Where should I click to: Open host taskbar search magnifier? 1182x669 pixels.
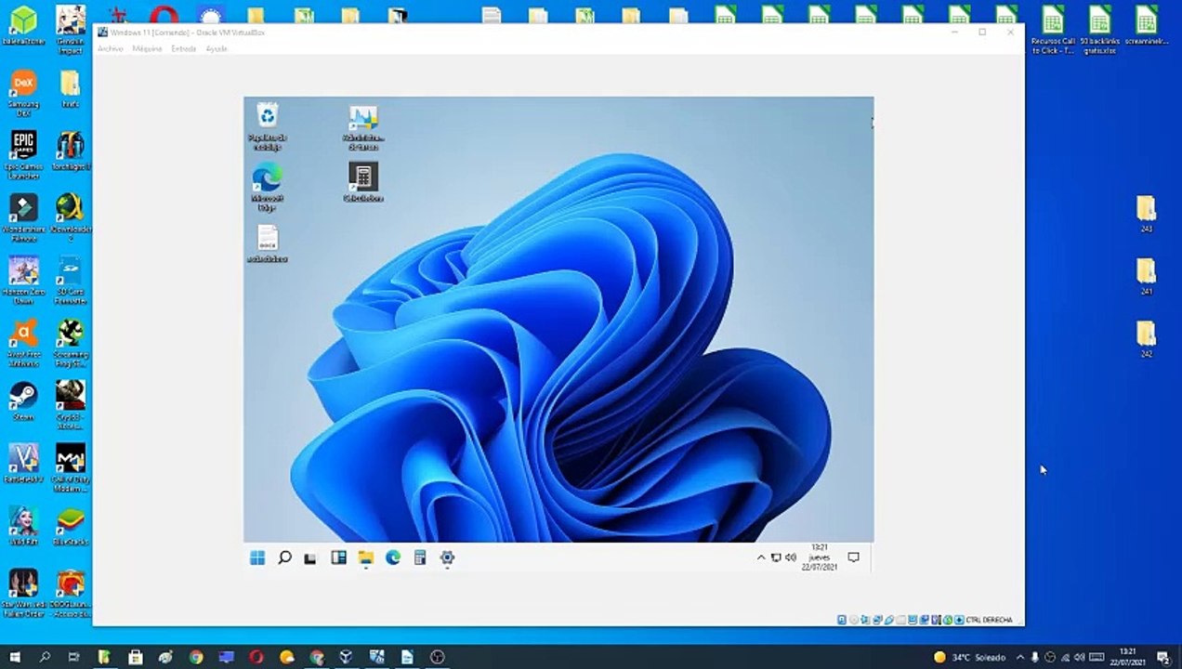[45, 657]
